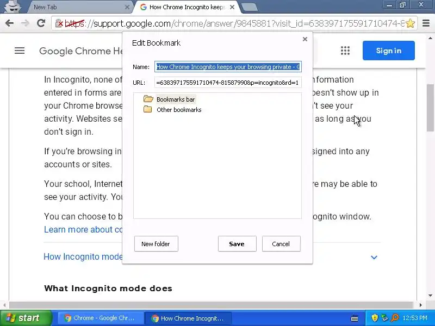Click the broken https security icon

pos(59,23)
